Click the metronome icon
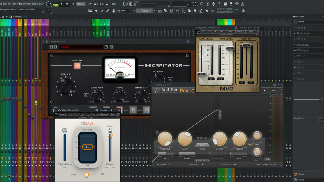 pyautogui.click(x=90, y=4)
